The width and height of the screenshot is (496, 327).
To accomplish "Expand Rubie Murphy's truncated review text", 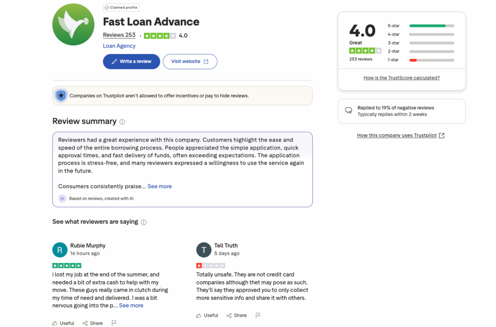I will click(x=131, y=305).
